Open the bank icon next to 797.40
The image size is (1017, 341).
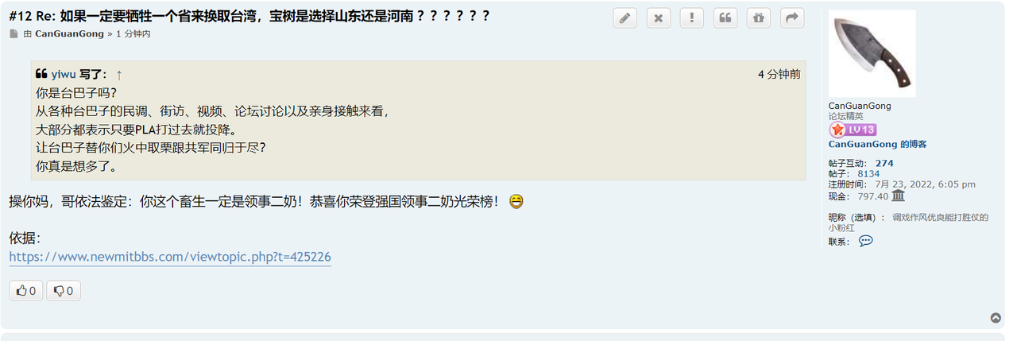[898, 196]
